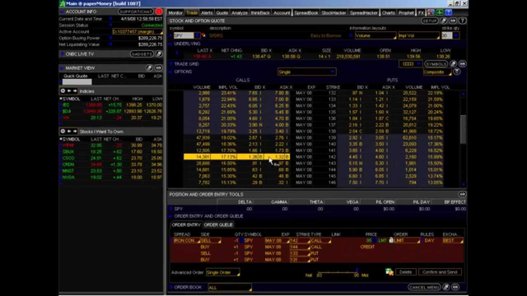Go to previous watchlist from Indicies
This screenshot has height=296, width=527.
click(69, 91)
